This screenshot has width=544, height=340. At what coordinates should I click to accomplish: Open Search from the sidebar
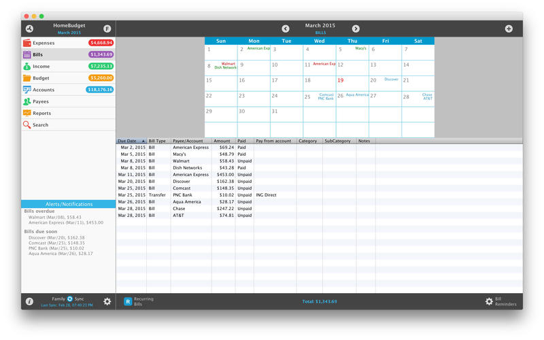(40, 125)
